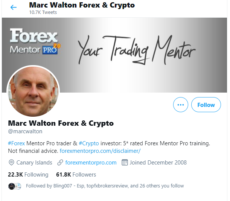The image size is (230, 201).
Task: Open forexmentorpro.com/disclaimer/ link
Action: [x=100, y=151]
